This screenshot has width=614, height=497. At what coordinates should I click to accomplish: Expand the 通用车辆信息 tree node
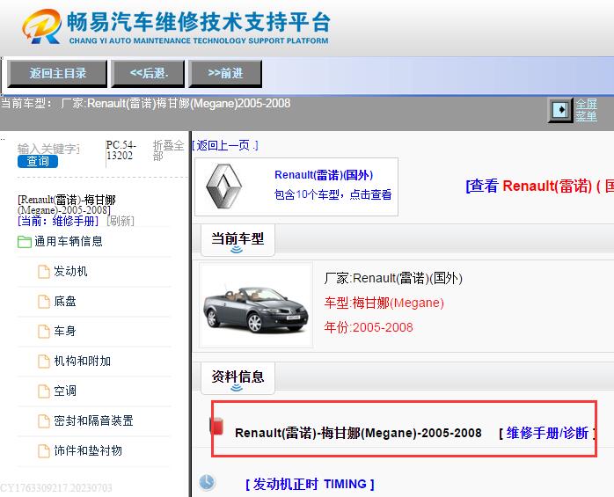tap(69, 242)
